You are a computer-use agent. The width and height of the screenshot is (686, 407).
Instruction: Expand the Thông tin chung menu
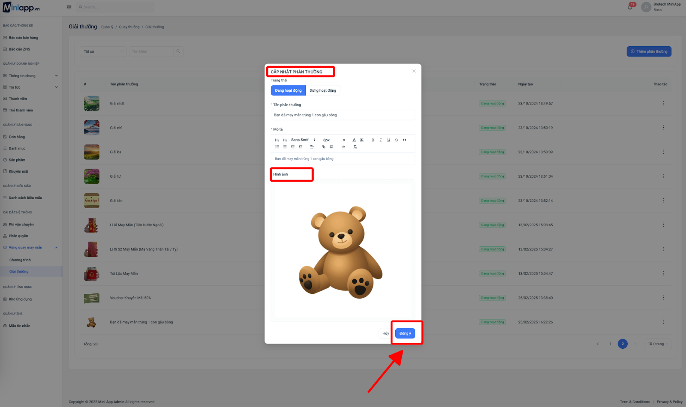pos(30,76)
